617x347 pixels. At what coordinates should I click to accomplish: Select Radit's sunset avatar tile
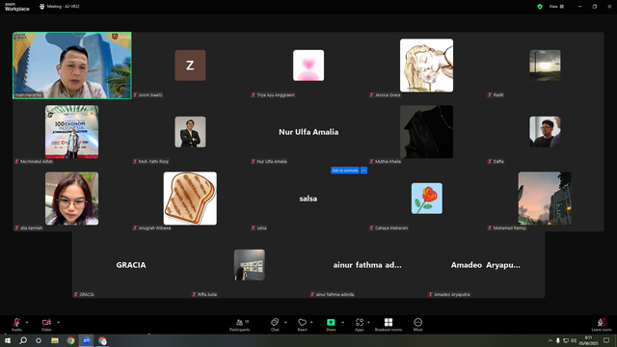pos(545,66)
